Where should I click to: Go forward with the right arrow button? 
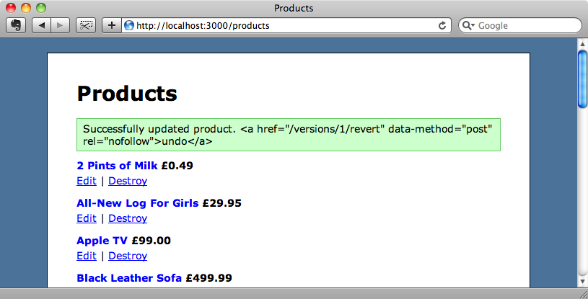click(60, 25)
